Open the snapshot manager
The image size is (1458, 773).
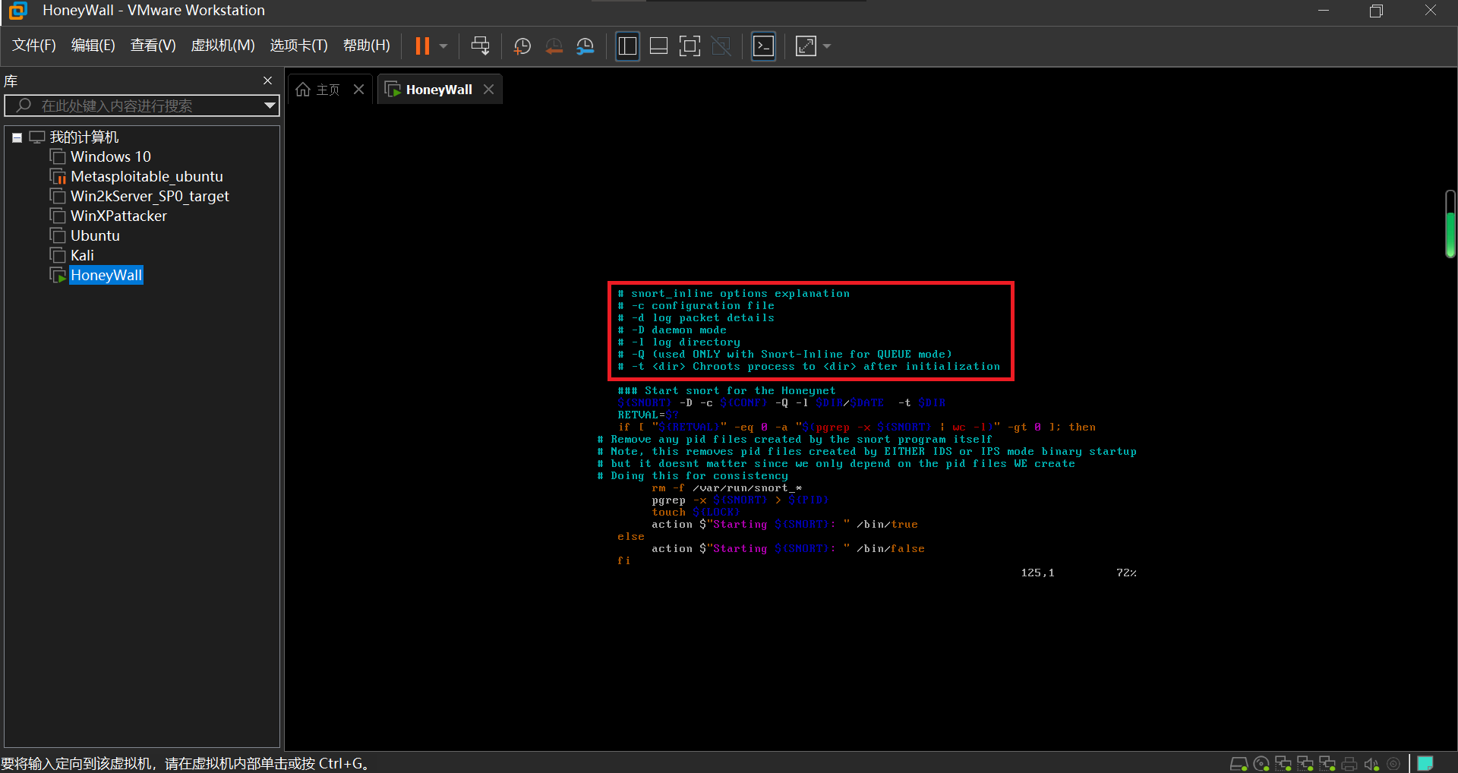click(585, 46)
